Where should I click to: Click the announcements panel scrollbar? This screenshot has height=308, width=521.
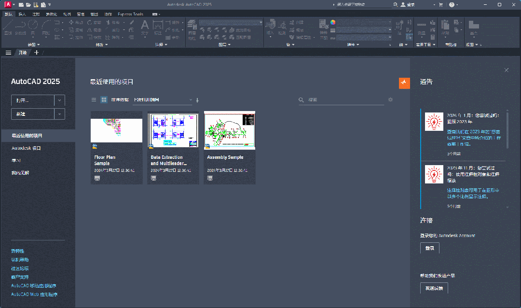507,130
